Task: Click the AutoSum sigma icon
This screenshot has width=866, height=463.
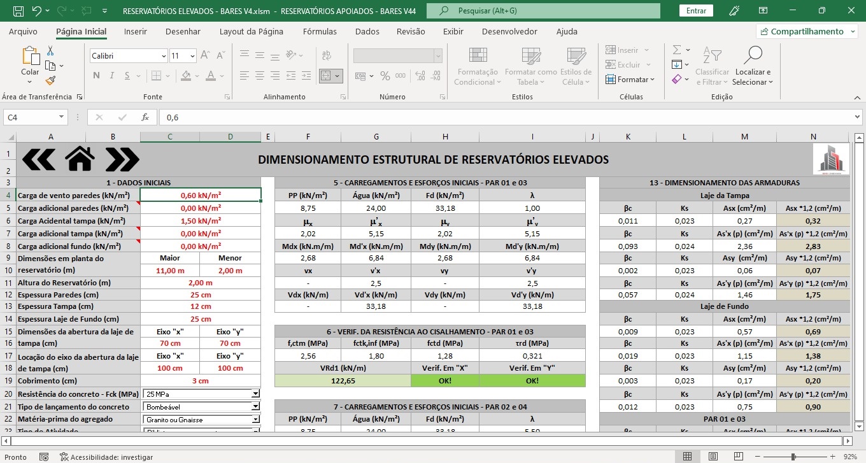Action: tap(677, 50)
